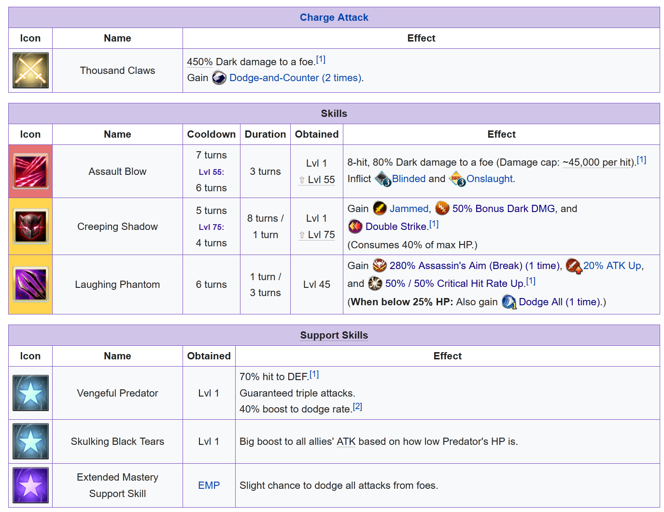Click the Dodge-and-Counter status icon
The height and width of the screenshot is (512, 664).
tap(219, 78)
